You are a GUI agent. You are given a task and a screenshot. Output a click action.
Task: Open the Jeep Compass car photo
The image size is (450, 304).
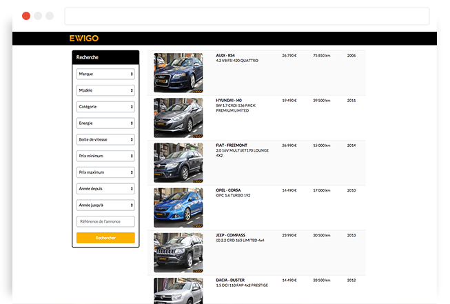pyautogui.click(x=178, y=252)
